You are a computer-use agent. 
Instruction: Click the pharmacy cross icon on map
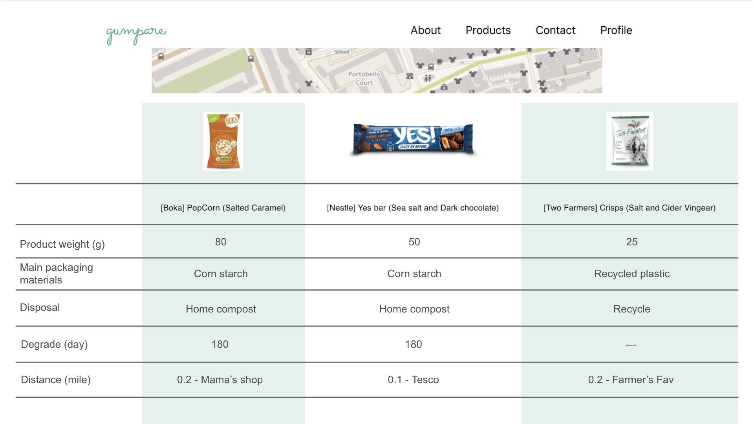[444, 87]
